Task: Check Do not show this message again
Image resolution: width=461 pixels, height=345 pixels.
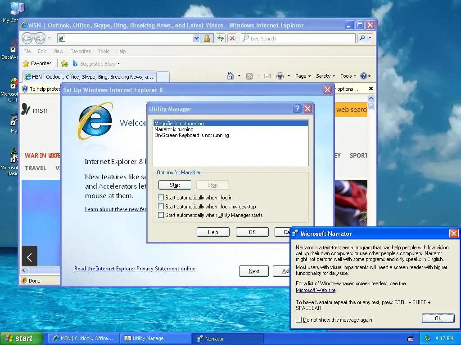Action: (x=299, y=319)
